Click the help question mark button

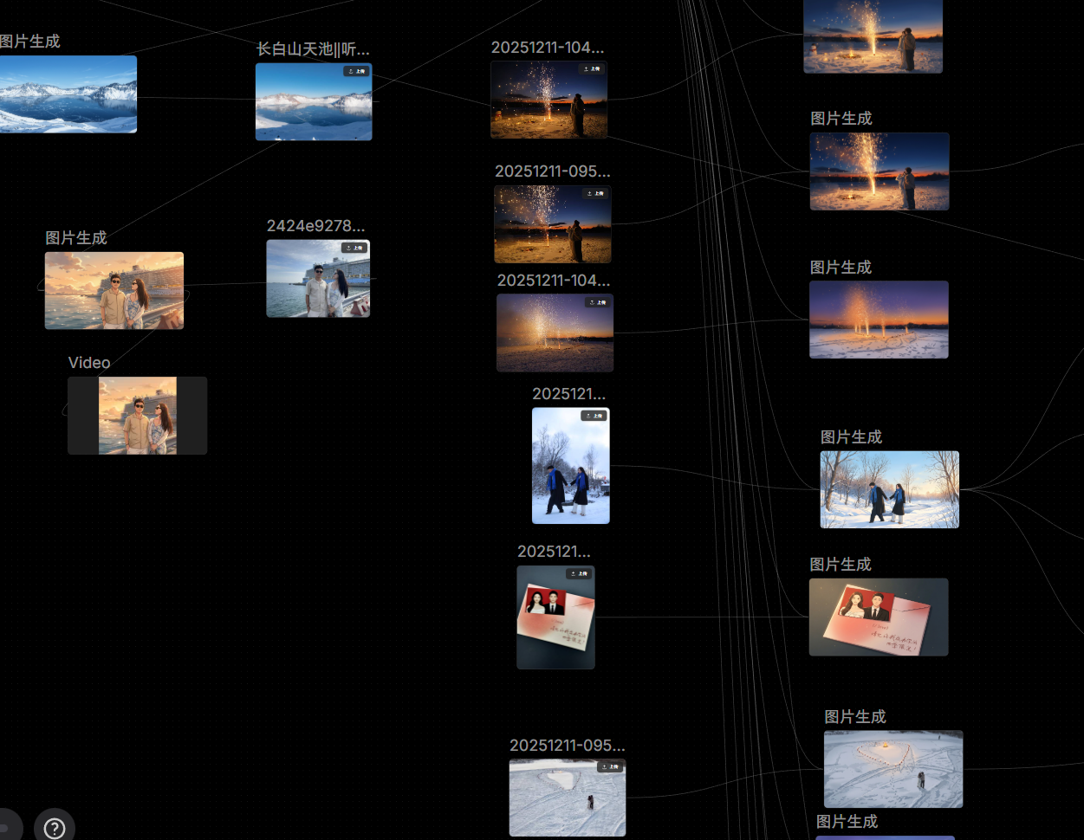pyautogui.click(x=54, y=828)
